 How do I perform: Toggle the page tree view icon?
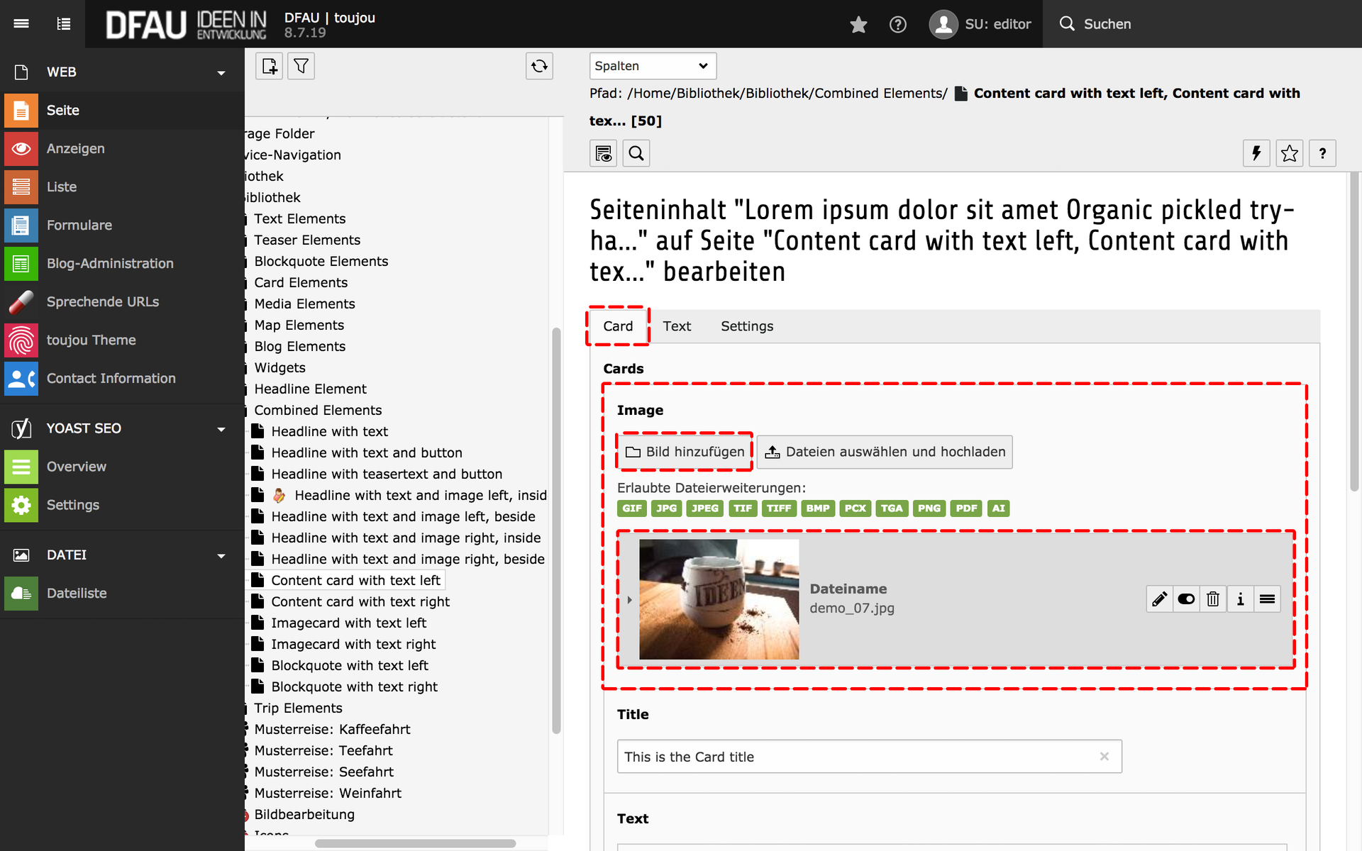[x=64, y=23]
